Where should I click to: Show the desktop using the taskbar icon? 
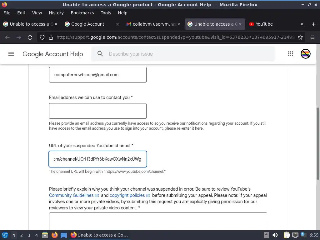click(x=64, y=235)
